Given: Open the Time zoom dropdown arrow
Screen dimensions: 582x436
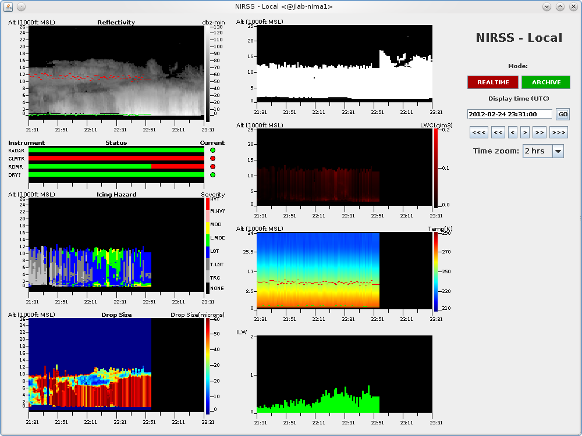Looking at the screenshot, I should click(x=558, y=151).
